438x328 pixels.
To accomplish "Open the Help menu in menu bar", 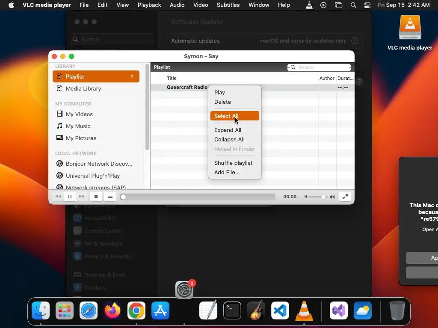I will click(x=284, y=5).
